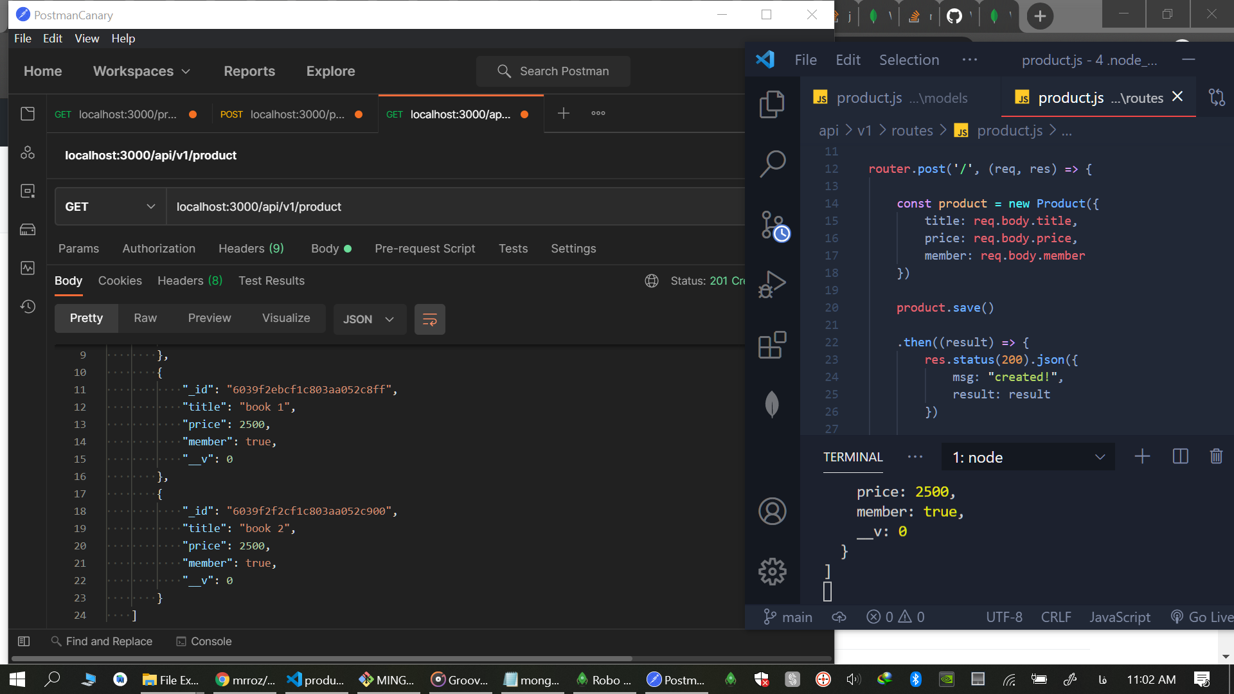
Task: Open the '1: node' terminal selector dropdown
Action: [x=1027, y=457]
